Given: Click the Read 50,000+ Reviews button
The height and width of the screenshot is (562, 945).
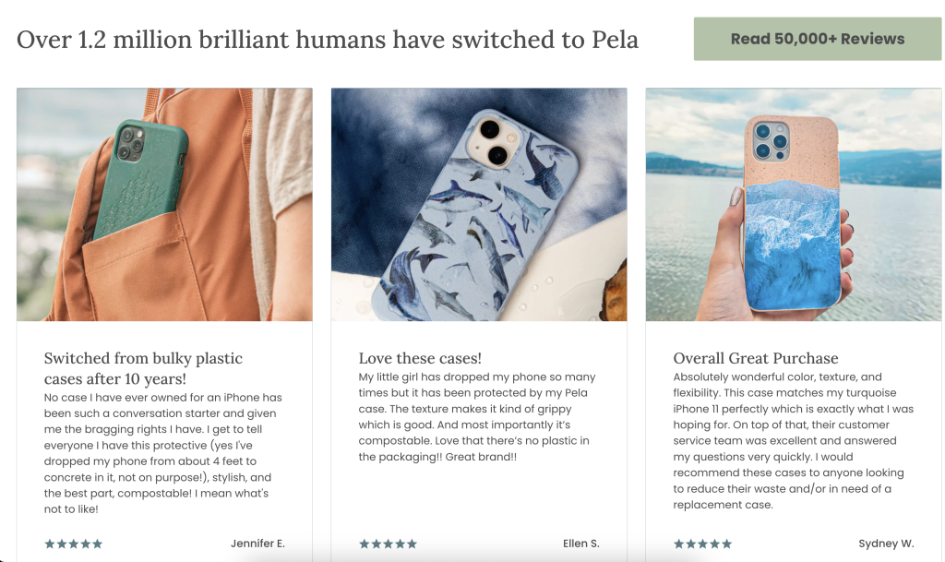Looking at the screenshot, I should tap(817, 39).
